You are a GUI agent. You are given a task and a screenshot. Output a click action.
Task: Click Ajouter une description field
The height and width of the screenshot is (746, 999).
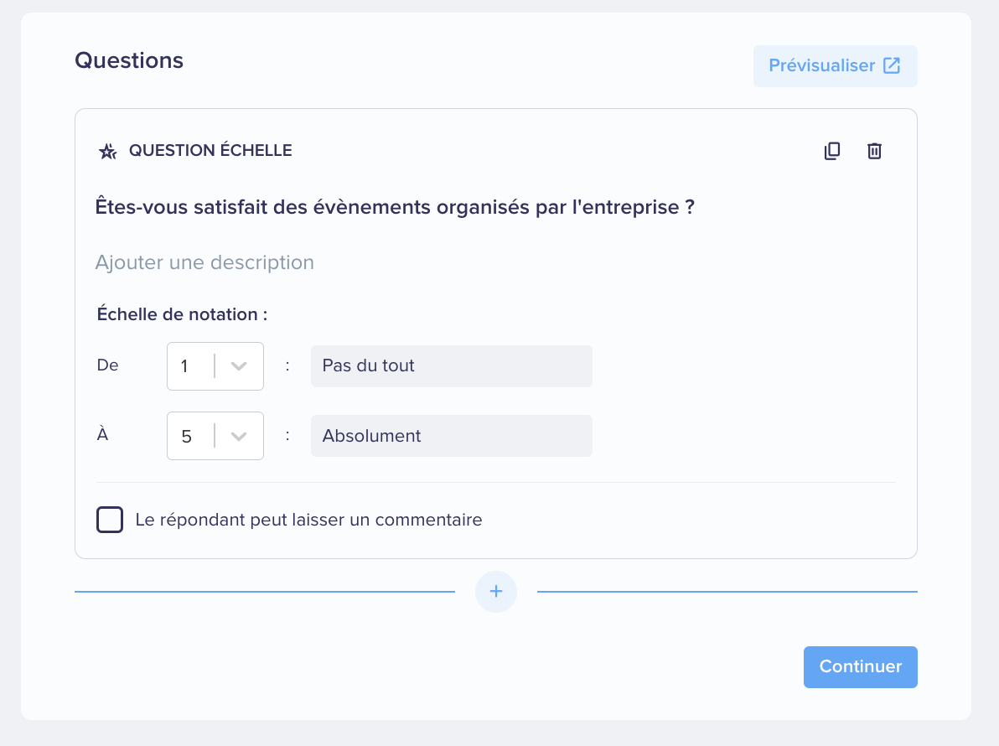(x=204, y=262)
